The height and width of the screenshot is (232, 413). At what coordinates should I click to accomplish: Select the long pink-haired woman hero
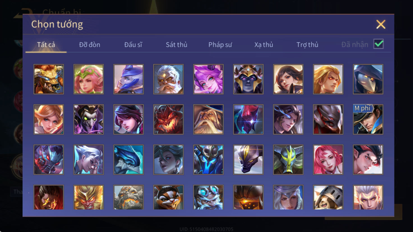(328, 160)
